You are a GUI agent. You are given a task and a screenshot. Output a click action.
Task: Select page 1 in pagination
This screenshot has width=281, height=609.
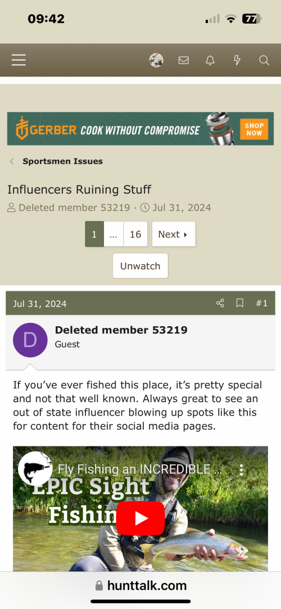[94, 234]
